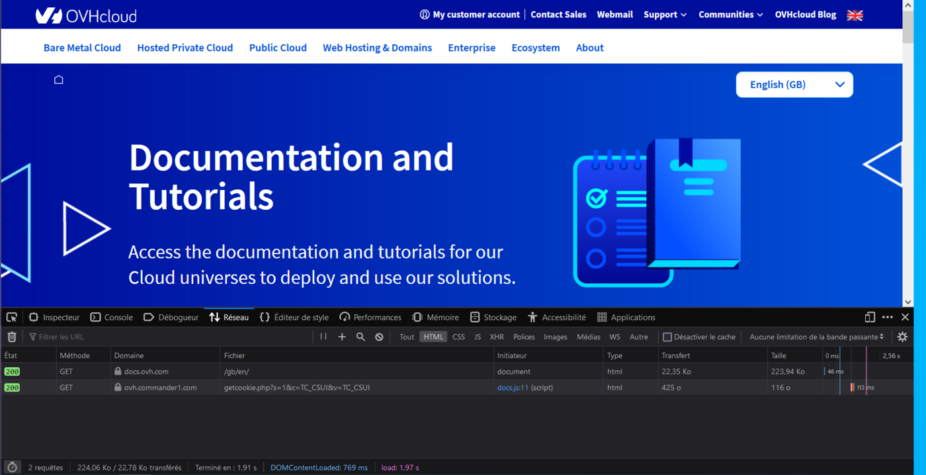Clear network log with trash icon
The width and height of the screenshot is (926, 475).
pyautogui.click(x=12, y=337)
